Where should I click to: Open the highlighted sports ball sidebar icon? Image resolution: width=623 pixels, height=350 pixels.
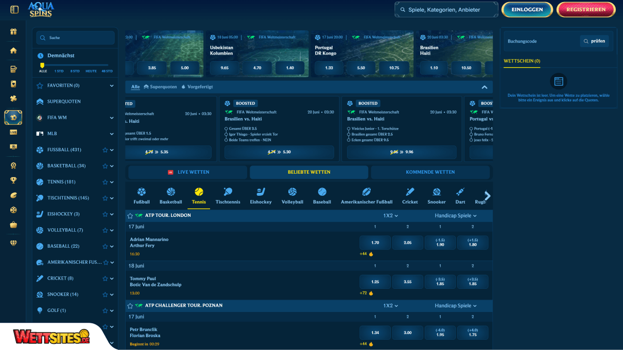pyautogui.click(x=13, y=117)
